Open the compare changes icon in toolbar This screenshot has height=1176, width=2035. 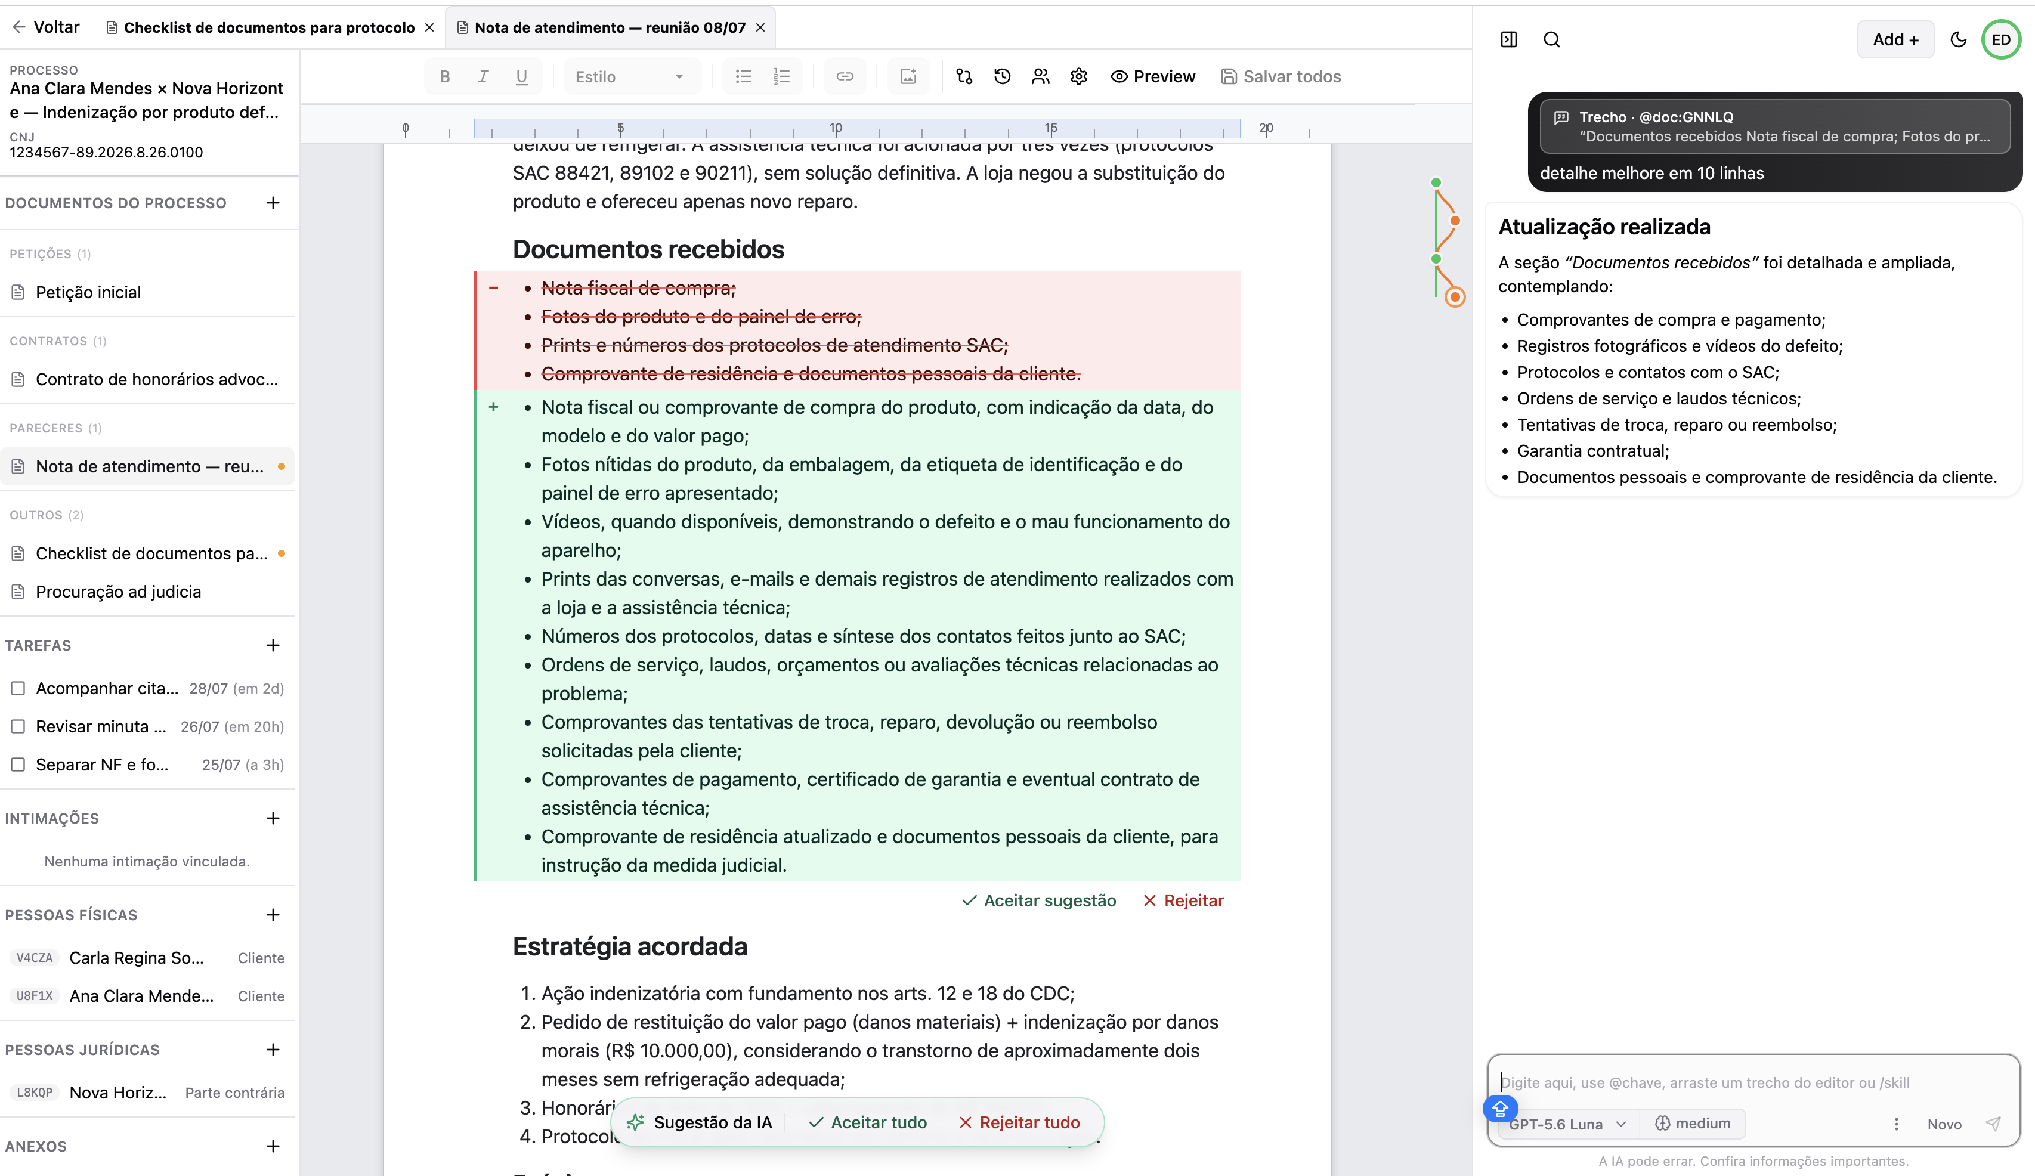pos(964,77)
